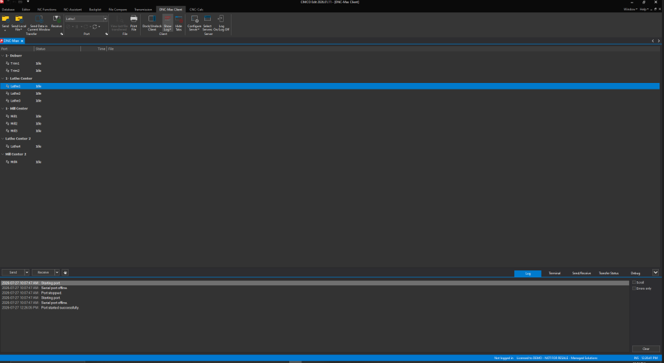Open the NC-Assistant ribbon tab
The height and width of the screenshot is (363, 664).
click(x=73, y=9)
